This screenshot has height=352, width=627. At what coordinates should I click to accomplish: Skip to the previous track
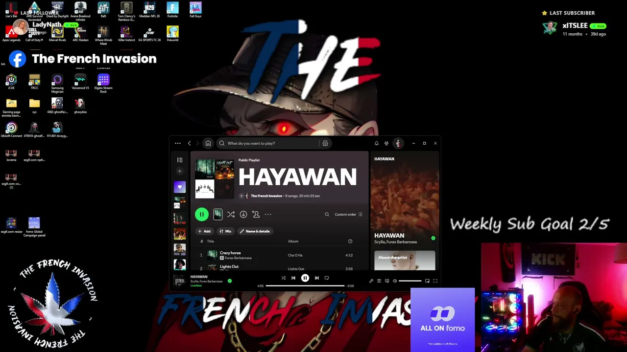click(x=293, y=278)
